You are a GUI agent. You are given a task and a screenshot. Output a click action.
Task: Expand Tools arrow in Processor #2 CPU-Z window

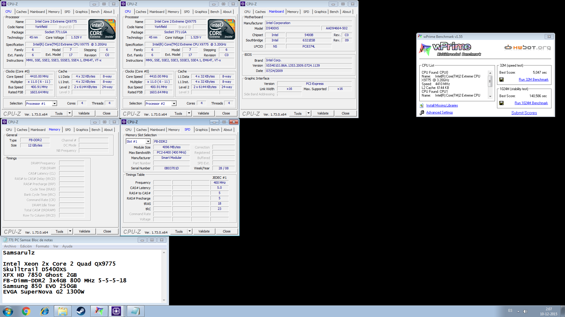pos(189,113)
